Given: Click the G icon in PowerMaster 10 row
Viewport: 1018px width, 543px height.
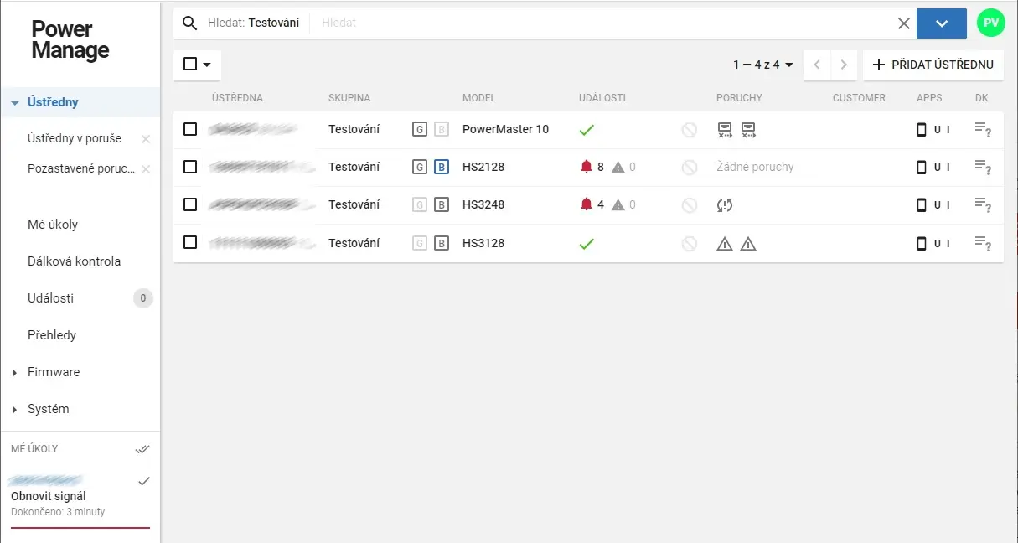Looking at the screenshot, I should (x=420, y=129).
